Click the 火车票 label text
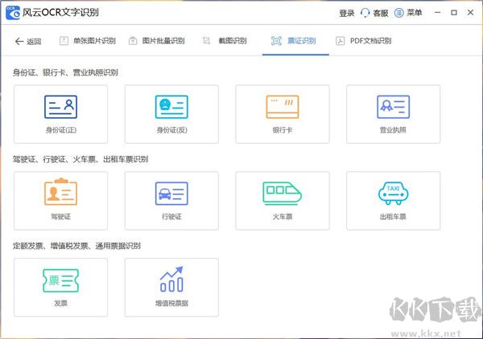Viewport: 483px width, 339px height. pos(283,217)
